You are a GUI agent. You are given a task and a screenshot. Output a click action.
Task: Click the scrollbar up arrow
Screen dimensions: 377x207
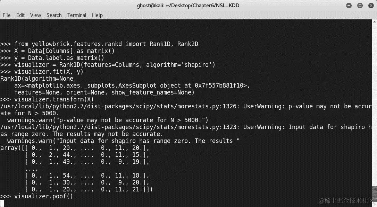[375, 21]
